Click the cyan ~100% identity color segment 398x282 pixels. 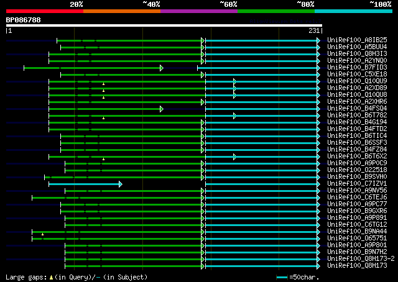tap(354, 11)
